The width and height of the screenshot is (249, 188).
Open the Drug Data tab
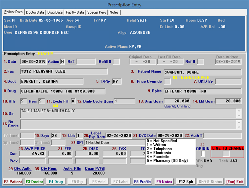coord(55,12)
